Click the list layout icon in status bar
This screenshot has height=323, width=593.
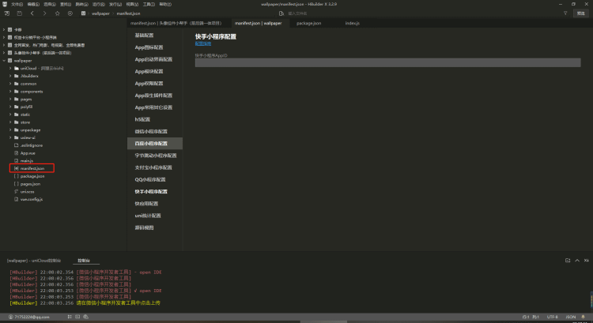coord(70,317)
